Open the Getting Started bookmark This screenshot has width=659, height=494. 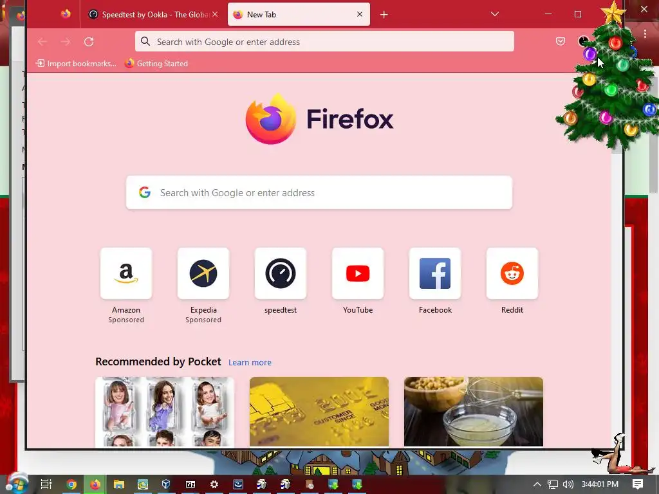pyautogui.click(x=156, y=64)
